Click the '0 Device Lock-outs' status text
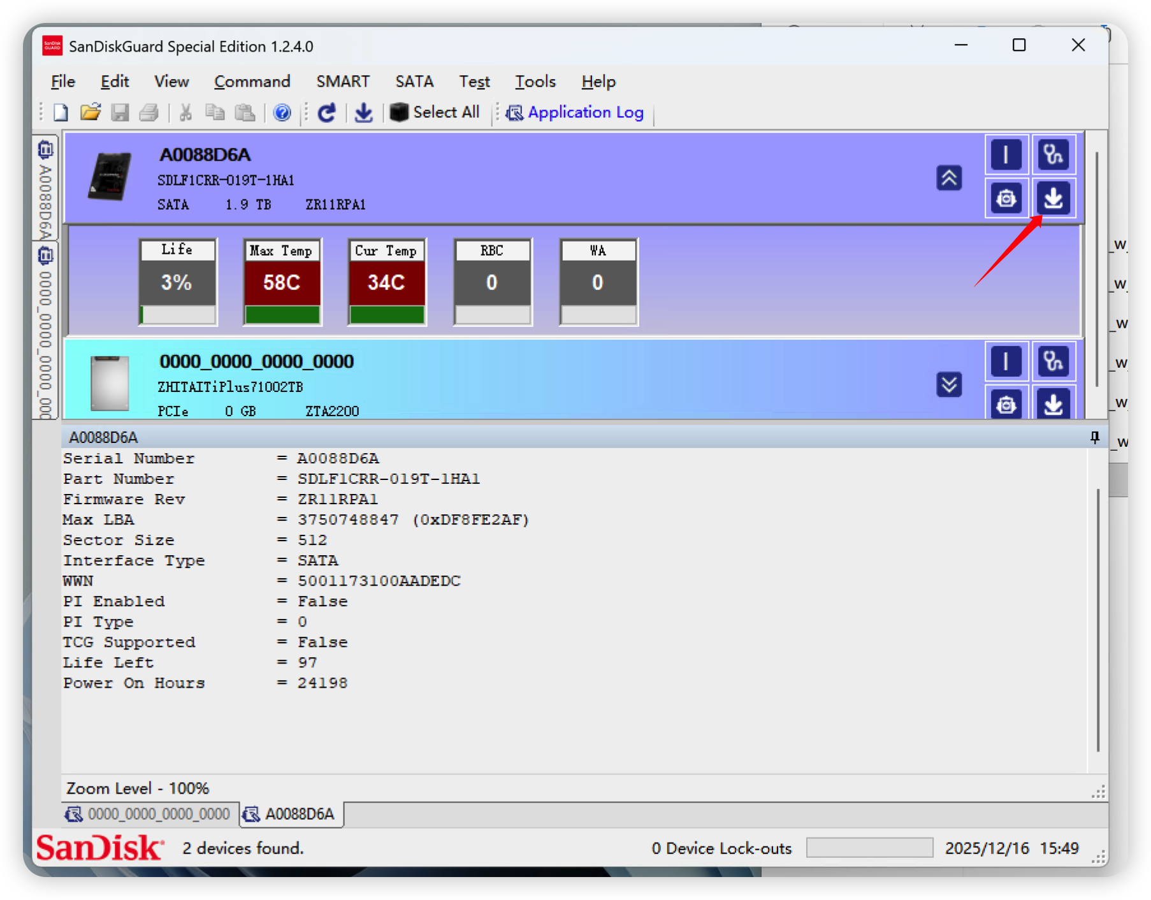The width and height of the screenshot is (1151, 900). point(721,848)
